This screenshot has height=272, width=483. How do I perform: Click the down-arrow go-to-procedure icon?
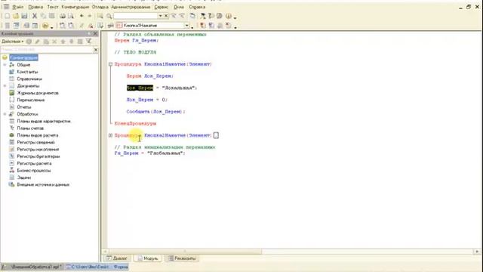[x=100, y=26]
